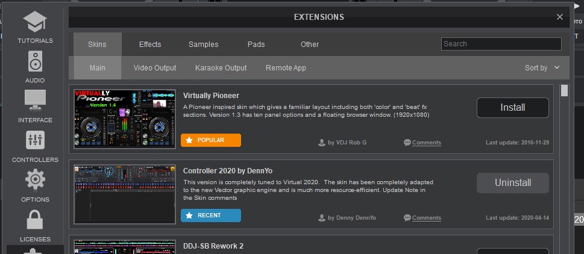The height and width of the screenshot is (254, 584).
Task: Click the Controller 2020 skin thumbnail
Action: 125,194
